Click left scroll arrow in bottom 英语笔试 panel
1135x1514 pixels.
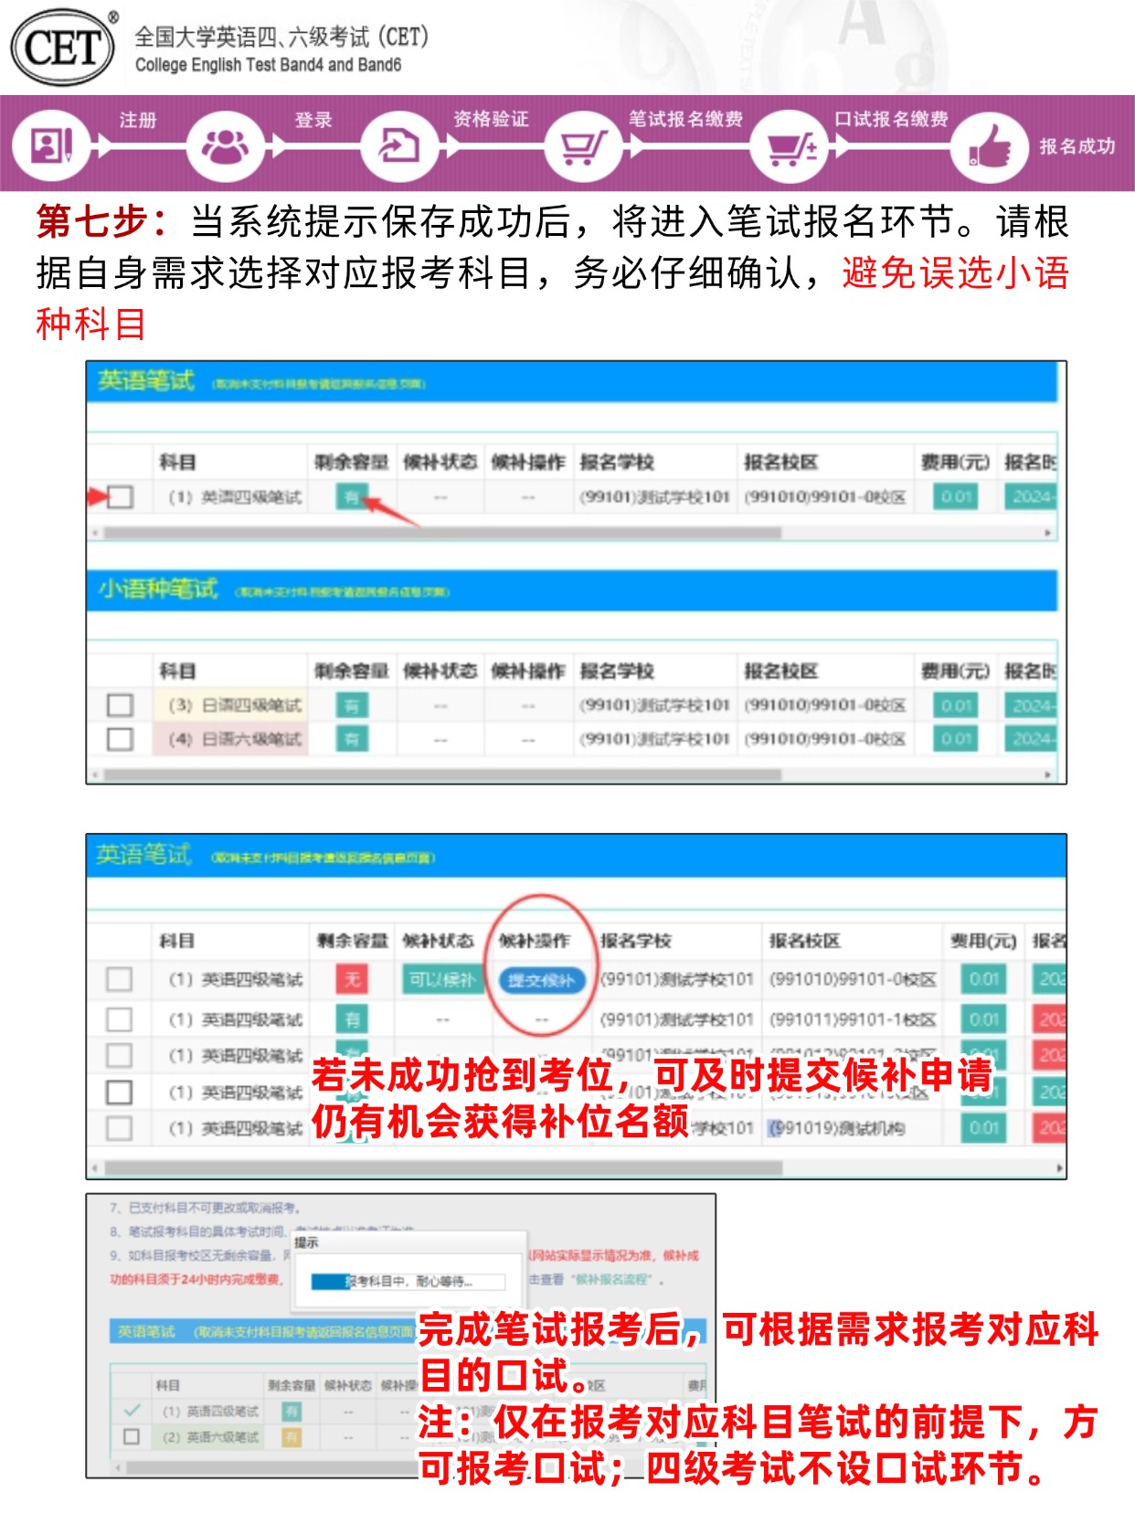[x=117, y=1466]
